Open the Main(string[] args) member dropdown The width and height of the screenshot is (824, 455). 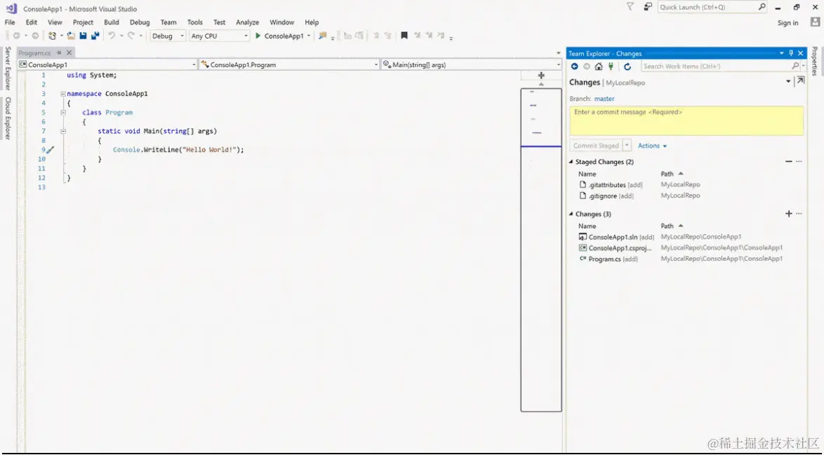[x=558, y=64]
